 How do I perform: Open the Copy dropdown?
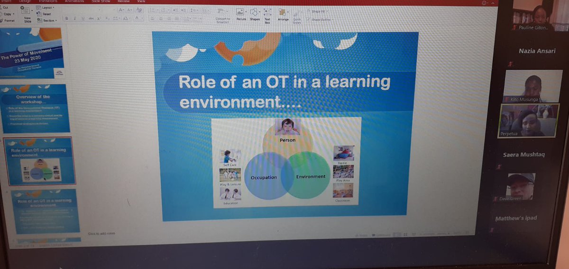tap(8, 14)
